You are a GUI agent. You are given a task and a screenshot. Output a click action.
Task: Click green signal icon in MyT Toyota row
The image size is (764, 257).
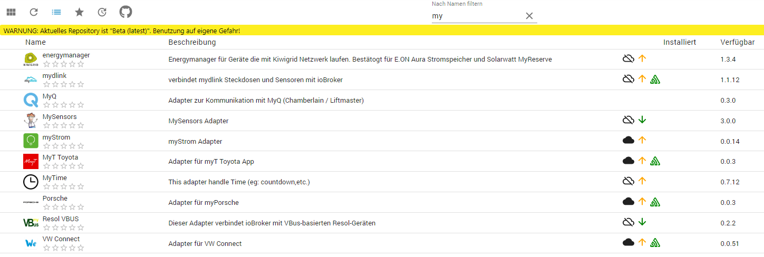(655, 161)
